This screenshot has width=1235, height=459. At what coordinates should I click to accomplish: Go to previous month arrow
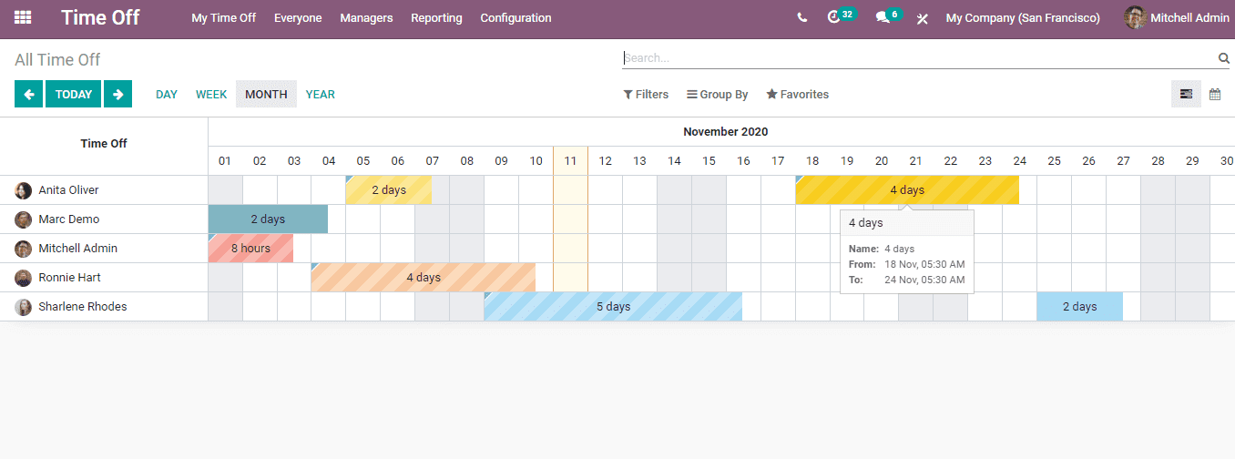tap(28, 94)
